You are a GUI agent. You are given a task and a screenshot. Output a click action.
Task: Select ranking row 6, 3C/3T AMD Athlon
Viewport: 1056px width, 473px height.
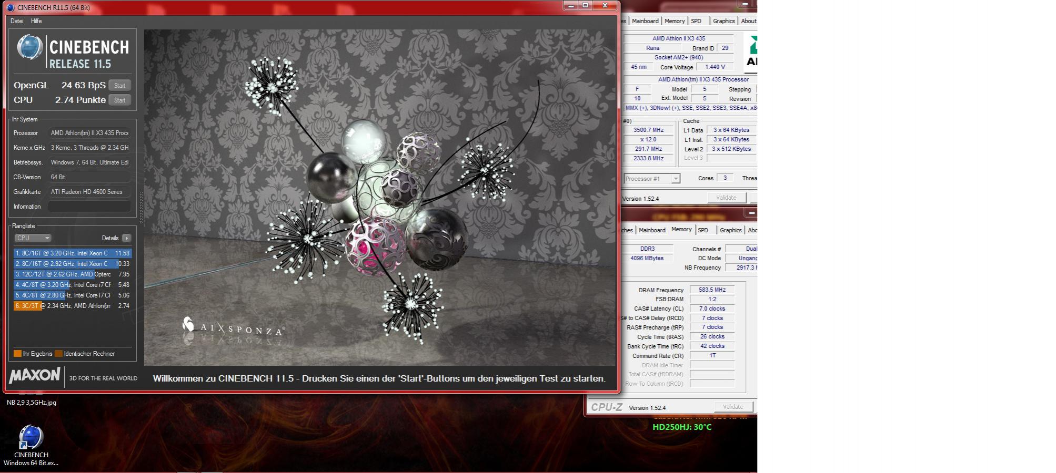tap(73, 306)
